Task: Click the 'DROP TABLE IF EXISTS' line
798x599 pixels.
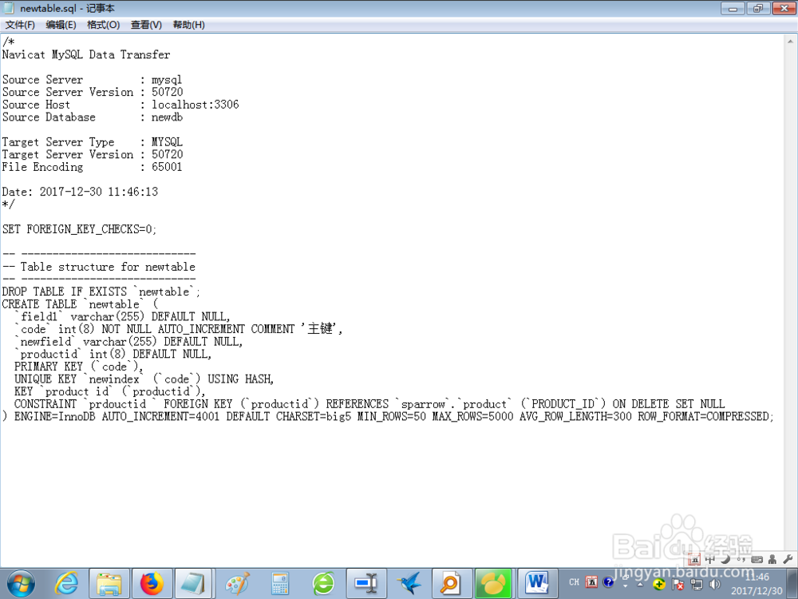Action: 101,292
